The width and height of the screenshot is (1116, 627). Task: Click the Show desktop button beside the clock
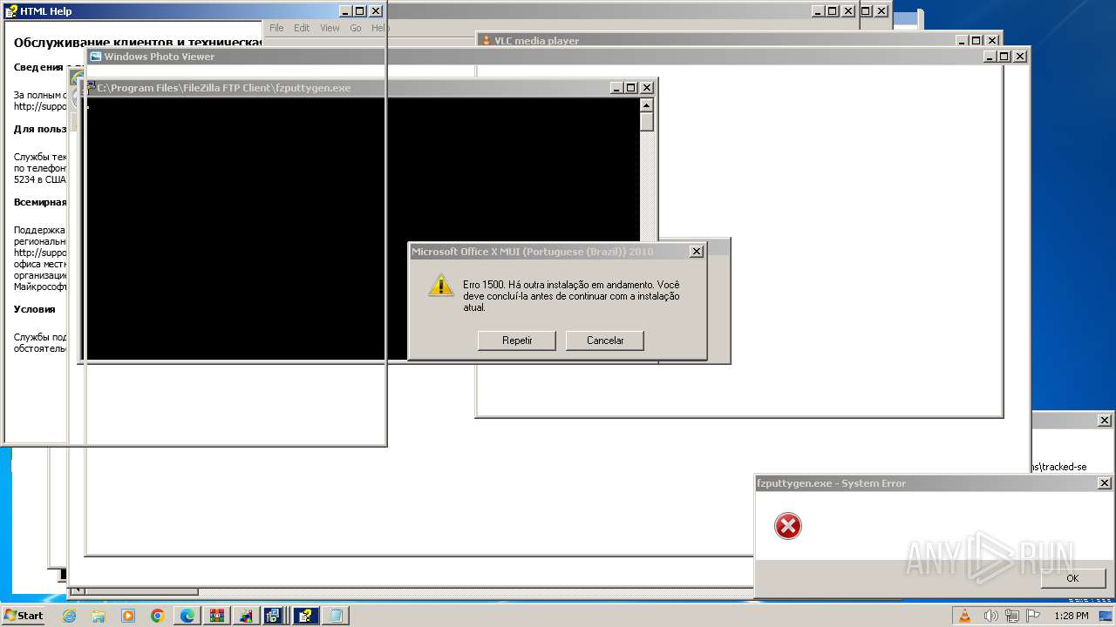(x=1106, y=616)
